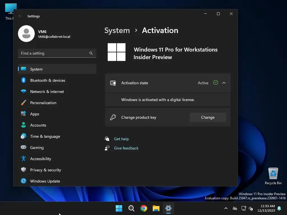287x215 pixels.
Task: Select Privacy & security label in the sidebar
Action: click(x=46, y=170)
